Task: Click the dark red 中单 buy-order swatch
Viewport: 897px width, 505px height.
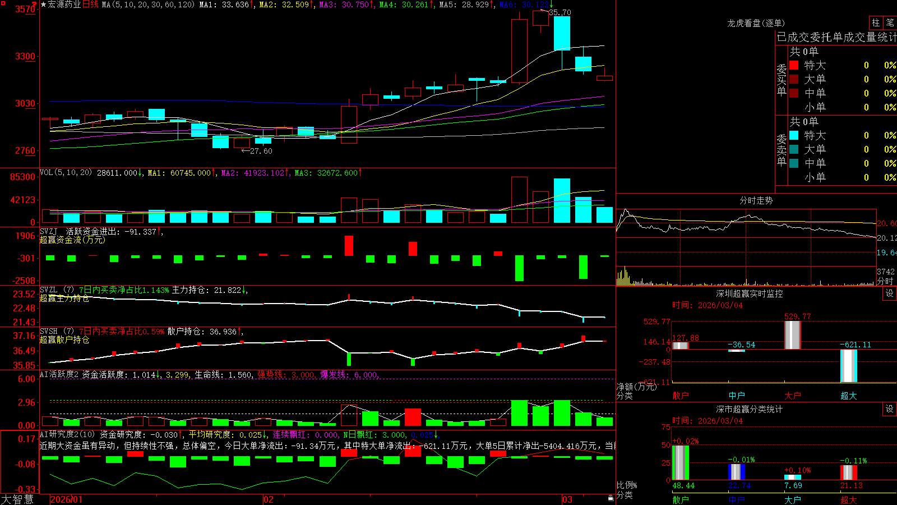Action: pyautogui.click(x=794, y=93)
